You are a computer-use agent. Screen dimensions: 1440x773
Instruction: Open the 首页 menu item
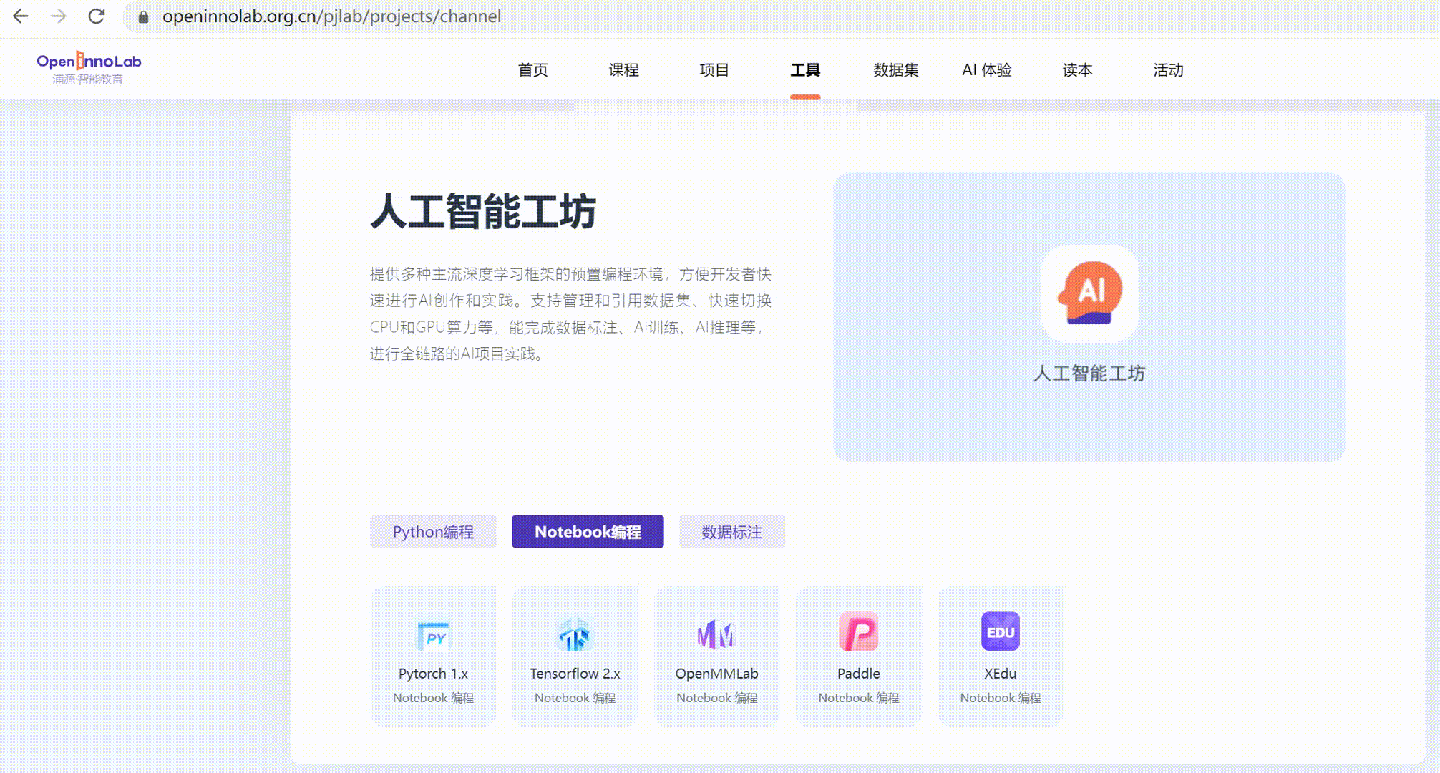pyautogui.click(x=532, y=70)
